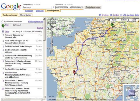The width and height of the screenshot is (140, 101).
Task: Click the pan up arrow on map
Action: (52, 20)
